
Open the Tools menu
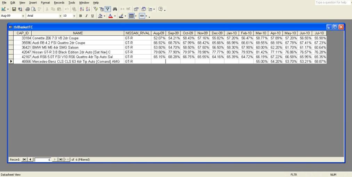point(72,3)
